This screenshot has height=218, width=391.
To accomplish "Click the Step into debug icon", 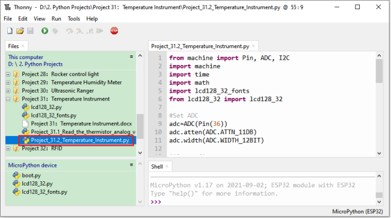I will 79,31.
